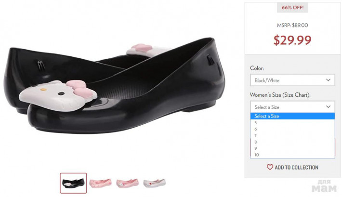Select the third thumbnail, darker pink shoe
The height and width of the screenshot is (197, 342).
(128, 183)
